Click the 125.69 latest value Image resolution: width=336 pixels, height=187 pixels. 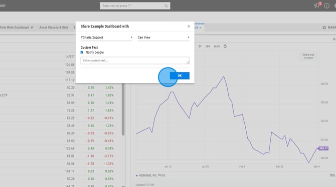70,148
